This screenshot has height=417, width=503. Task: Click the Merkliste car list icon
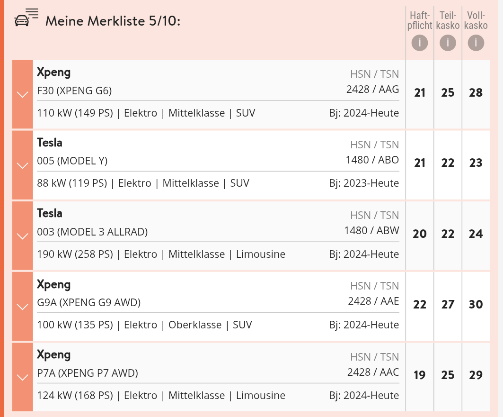pyautogui.click(x=26, y=18)
